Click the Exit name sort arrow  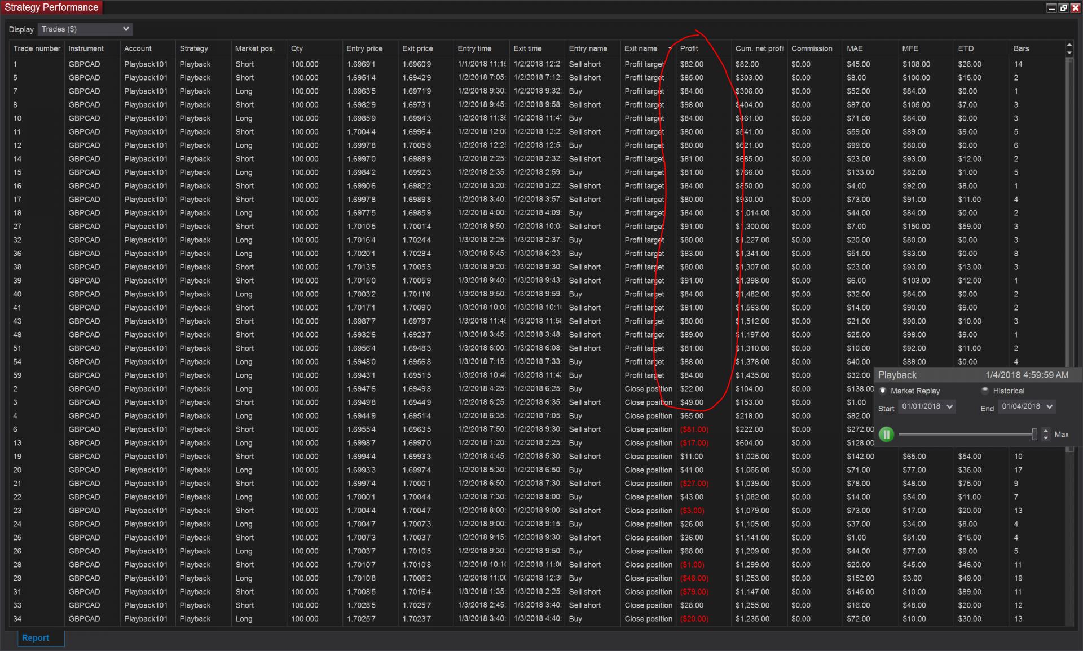pos(670,49)
